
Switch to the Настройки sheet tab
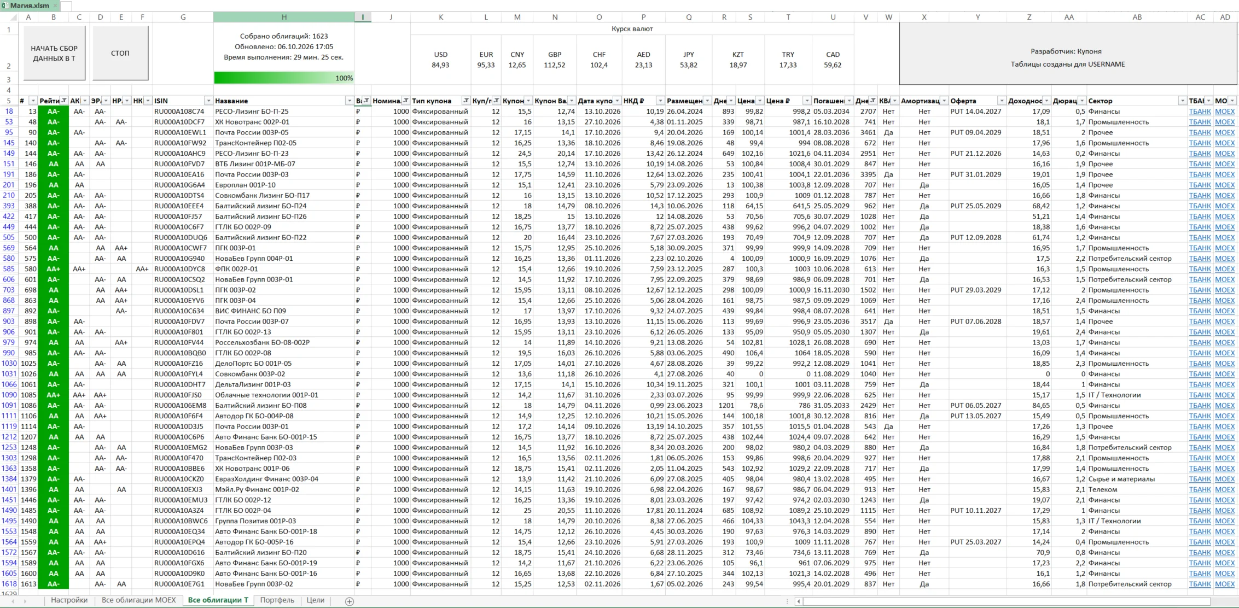(69, 600)
